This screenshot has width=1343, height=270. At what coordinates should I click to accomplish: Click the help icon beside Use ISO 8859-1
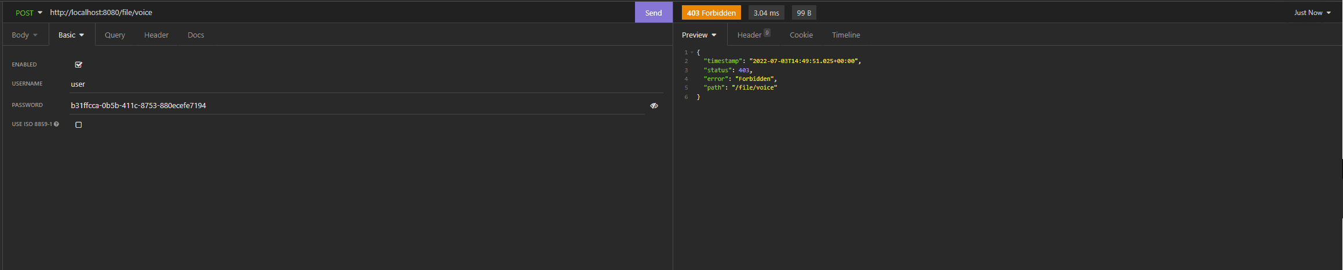click(x=56, y=124)
